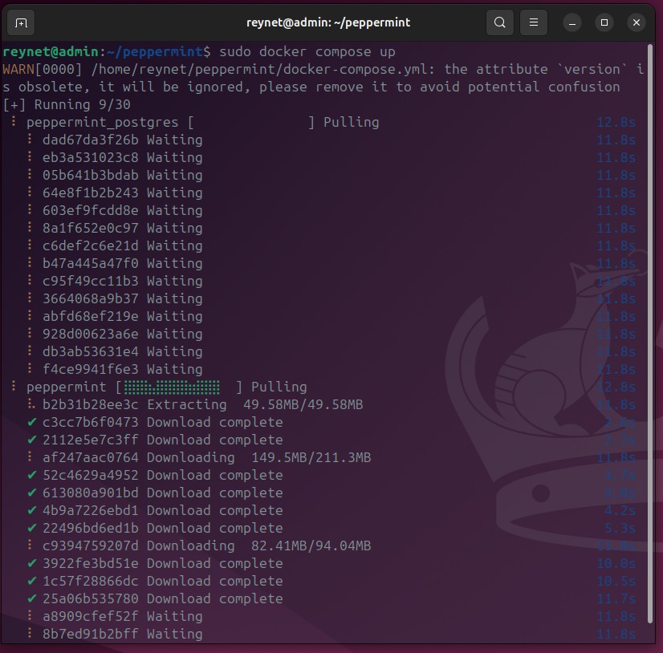Minimize the terminal window
Image resolution: width=663 pixels, height=653 pixels.
click(572, 22)
